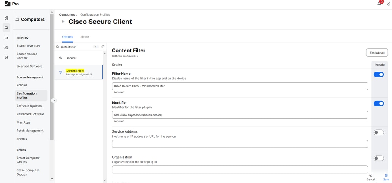392x183 pixels.
Task: Switch to the Scope tab
Action: [x=84, y=37]
